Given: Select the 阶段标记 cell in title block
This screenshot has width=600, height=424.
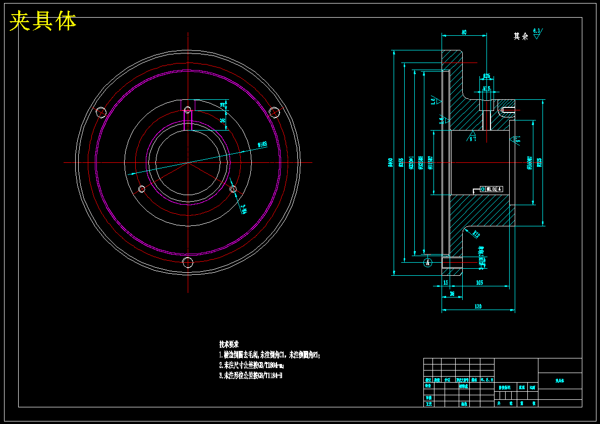Looking at the screenshot, I should (x=506, y=387).
